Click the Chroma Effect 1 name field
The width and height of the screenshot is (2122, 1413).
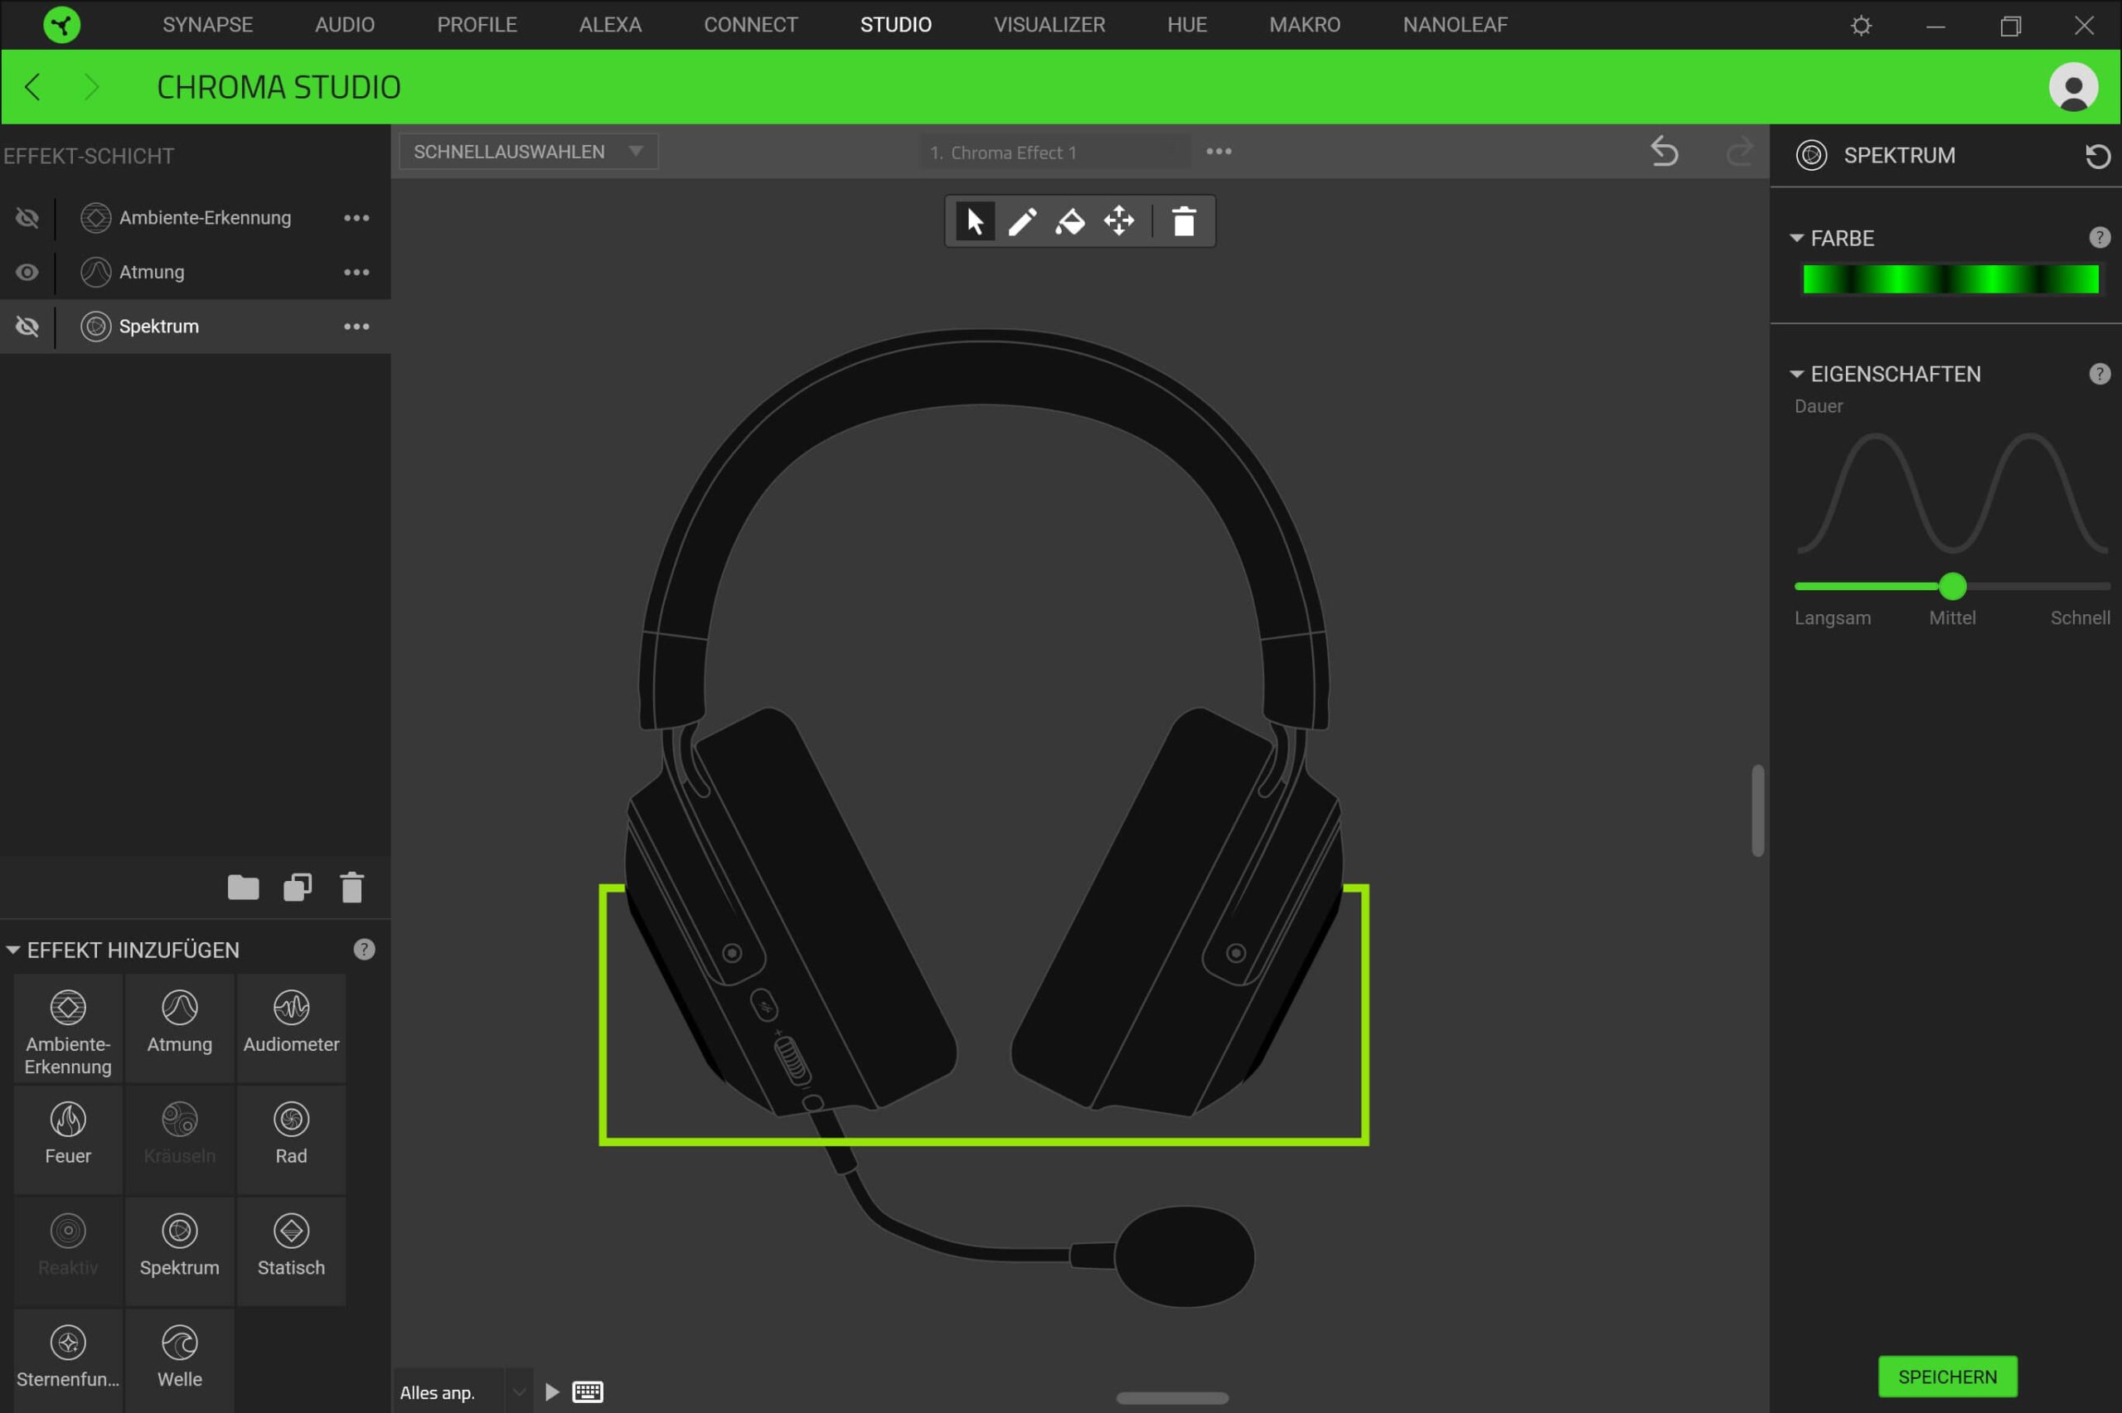pos(1054,152)
